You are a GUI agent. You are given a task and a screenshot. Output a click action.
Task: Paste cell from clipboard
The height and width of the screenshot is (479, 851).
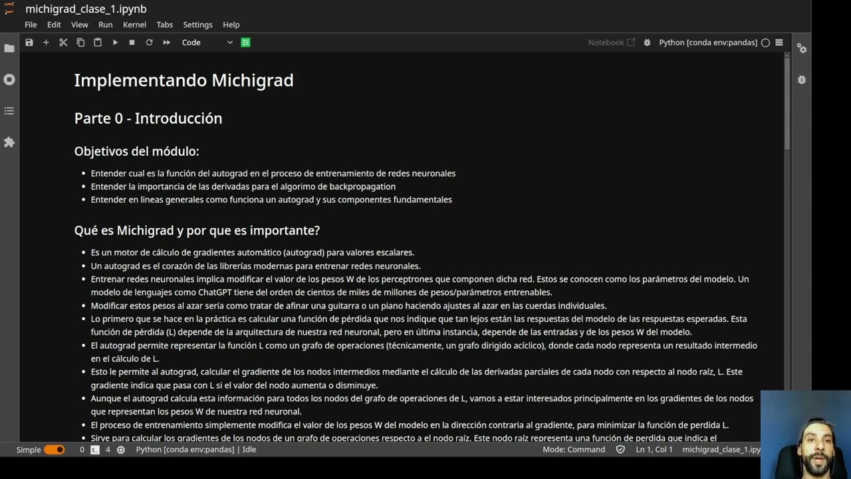[98, 43]
